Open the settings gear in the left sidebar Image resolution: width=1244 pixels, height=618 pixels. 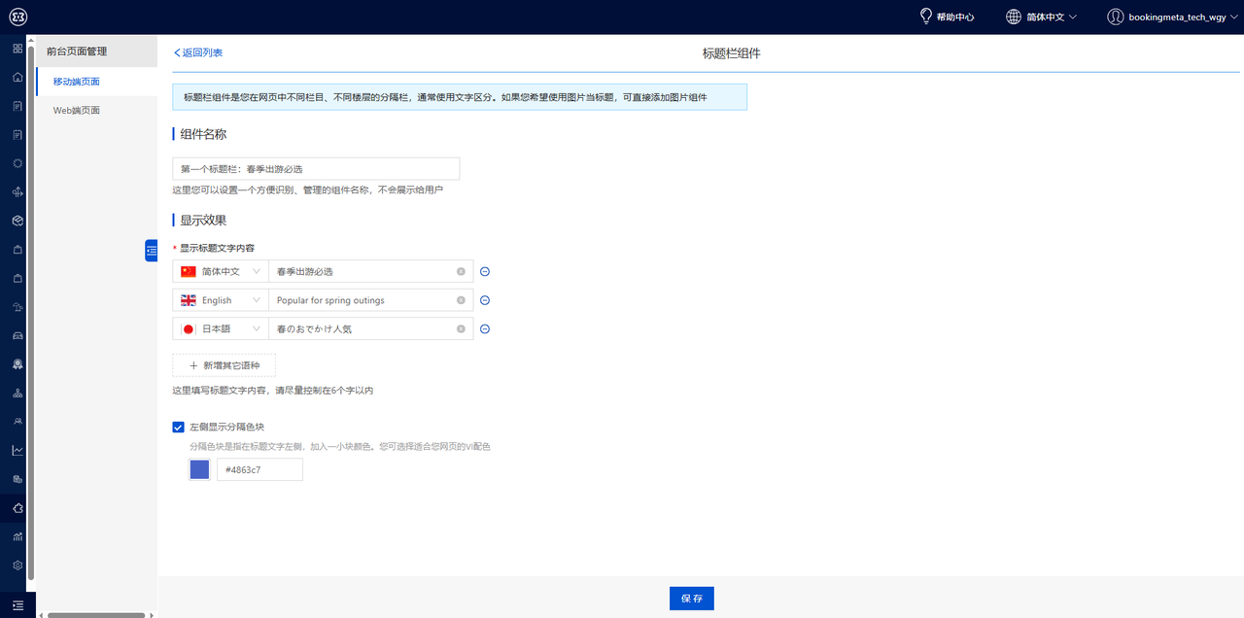click(x=17, y=565)
